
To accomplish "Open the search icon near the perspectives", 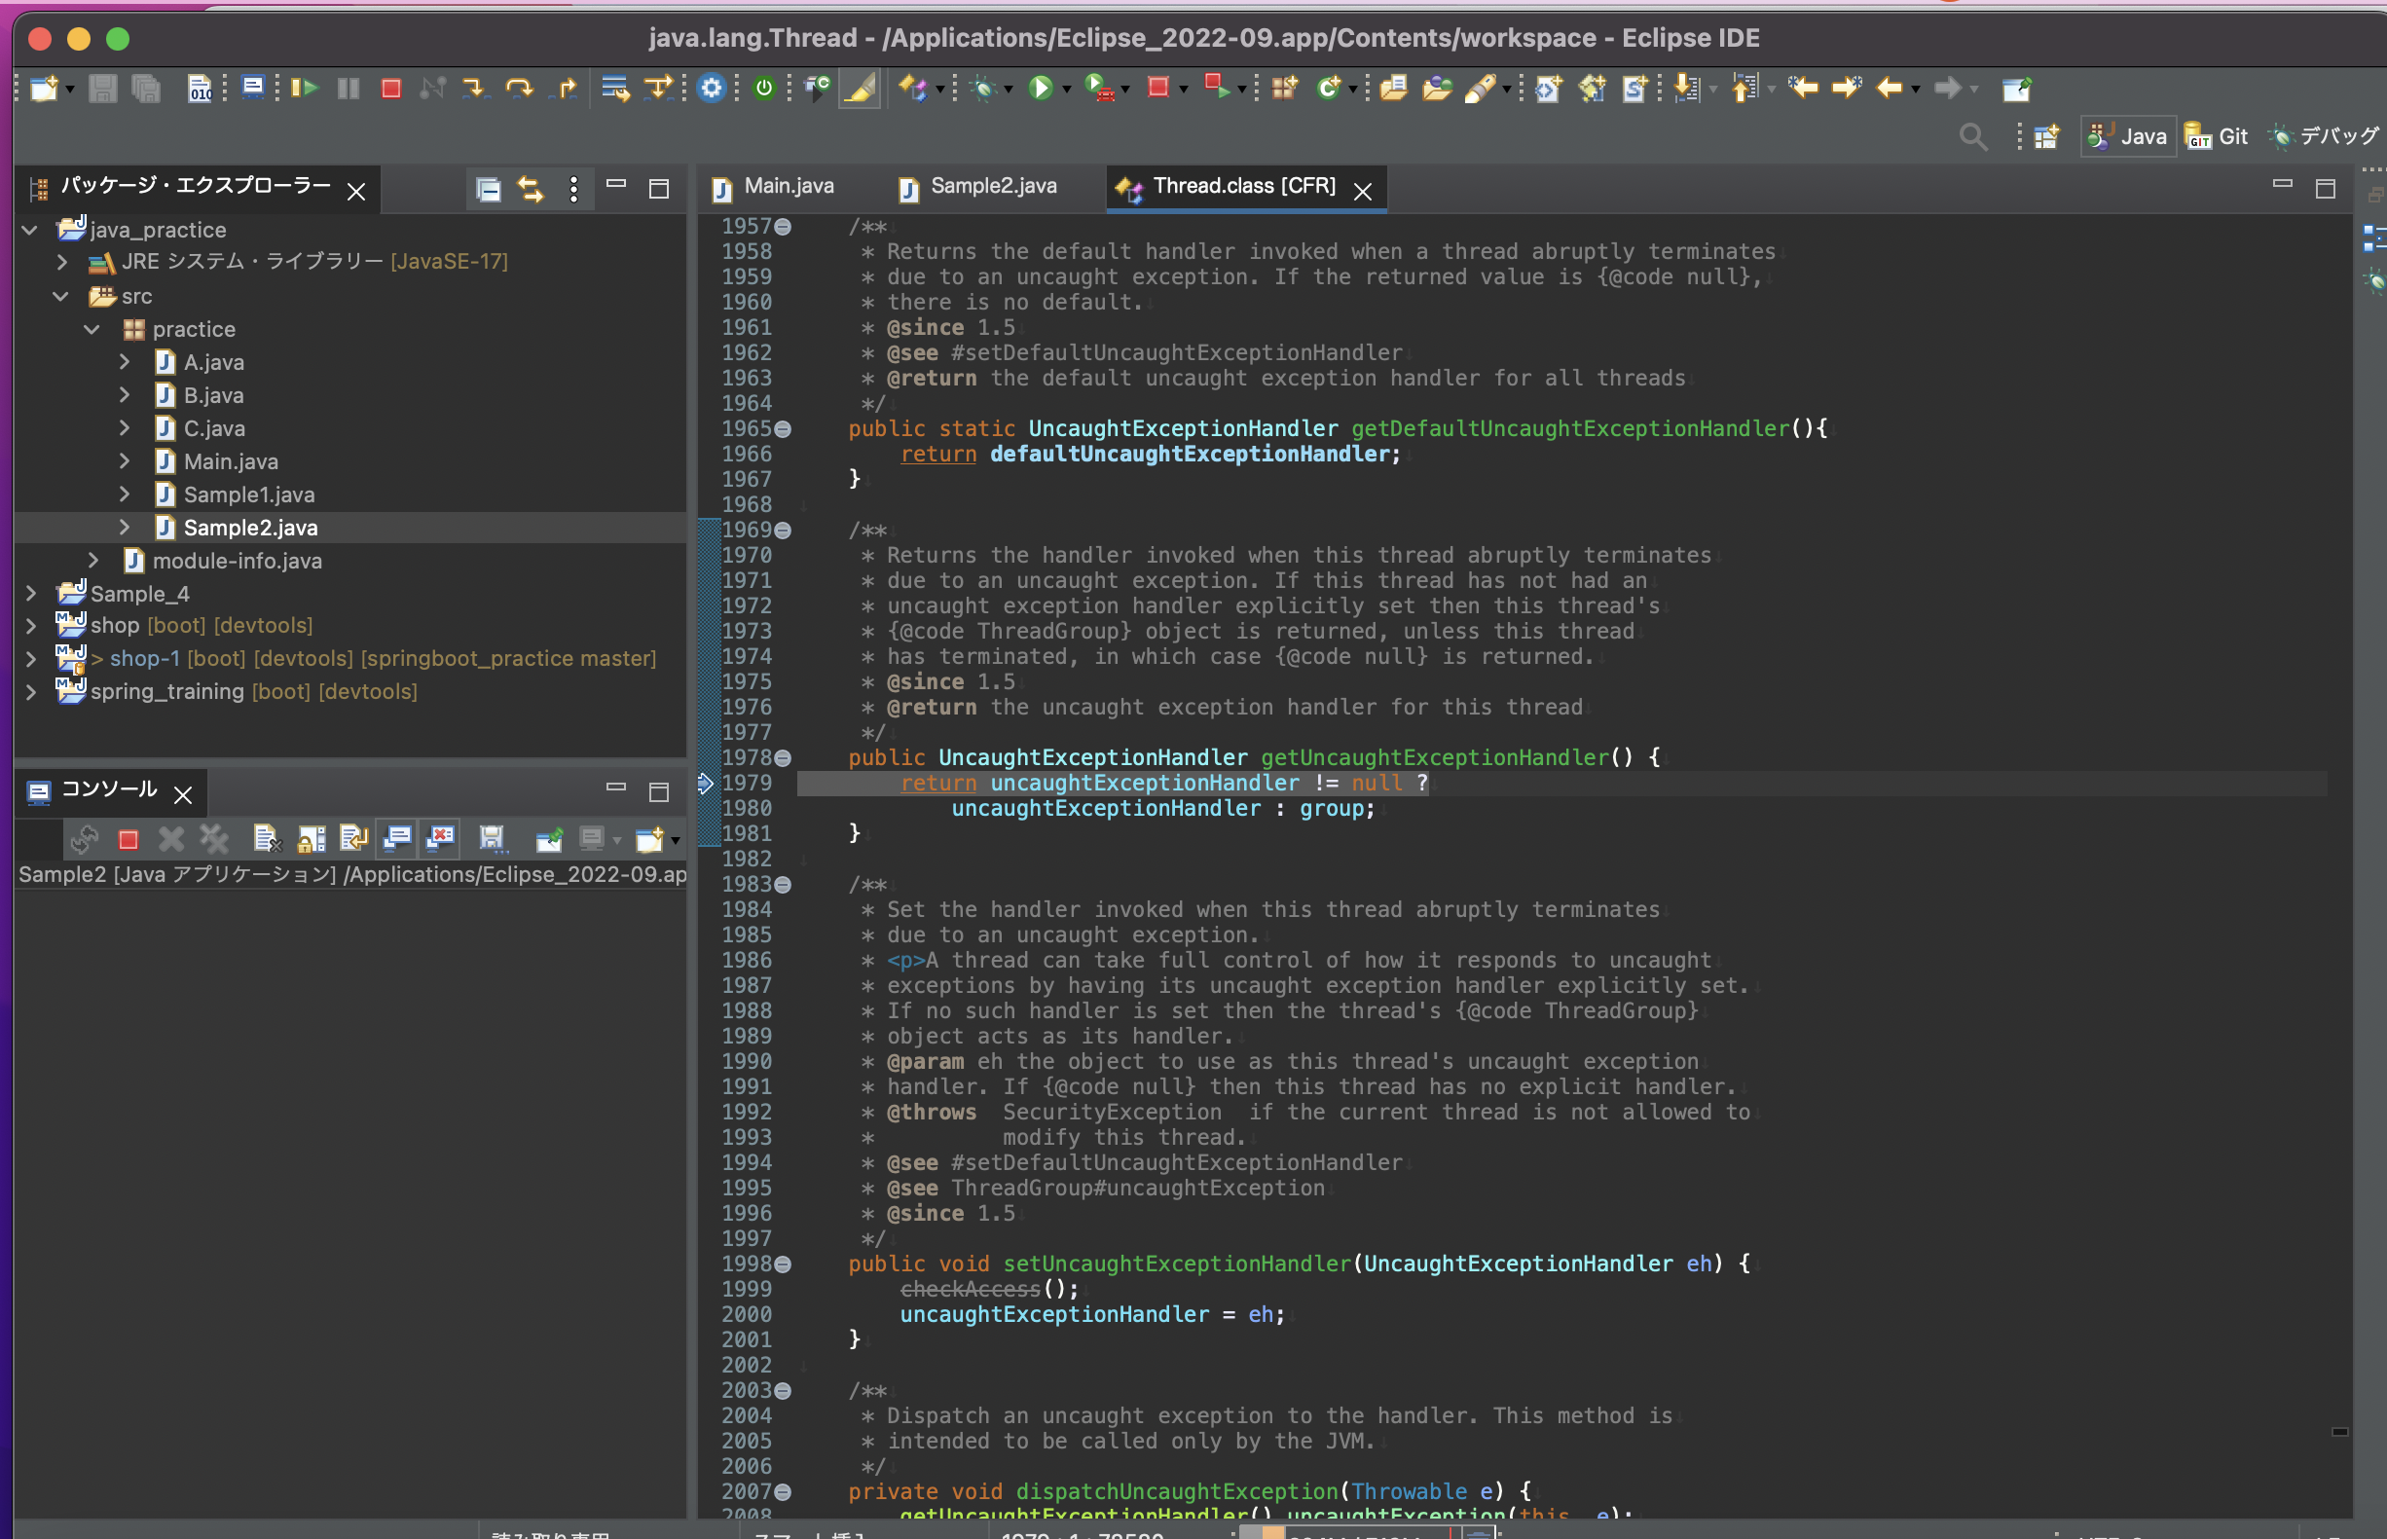I will tap(1972, 136).
